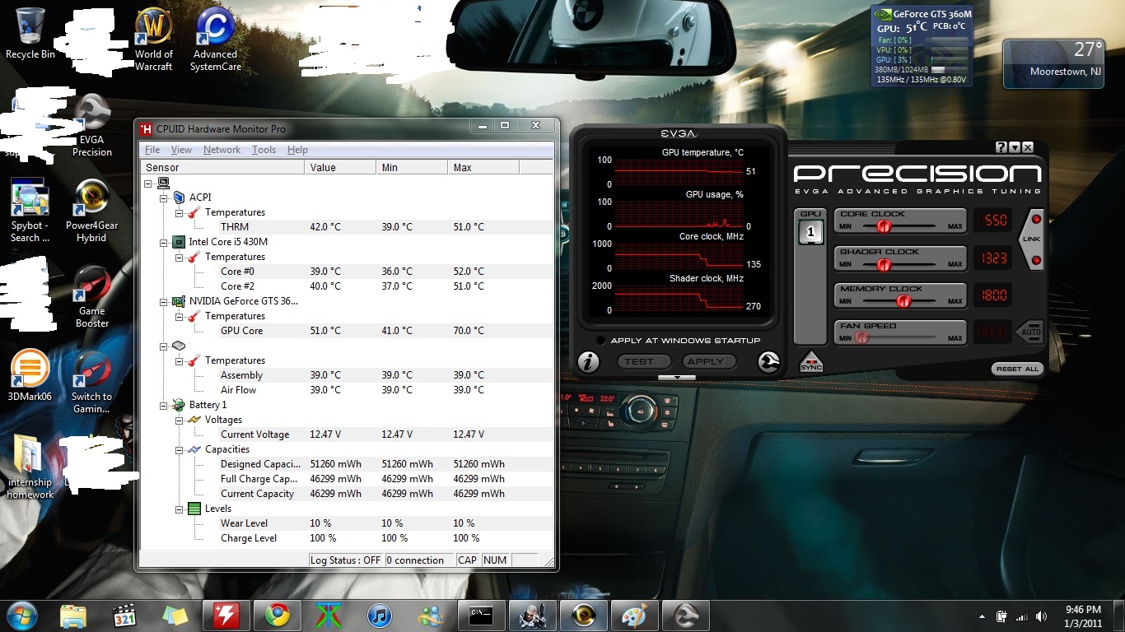Expand the Precision panel bottom arrow
Image resolution: width=1125 pixels, height=632 pixels.
[677, 378]
